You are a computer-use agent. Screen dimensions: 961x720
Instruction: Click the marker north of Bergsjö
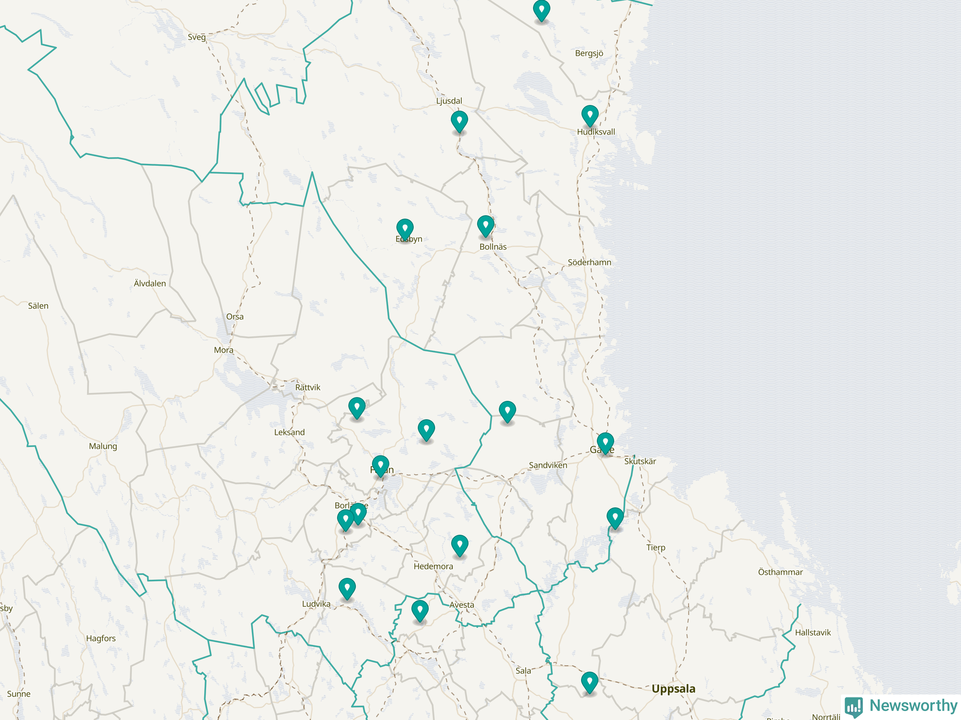[541, 9]
